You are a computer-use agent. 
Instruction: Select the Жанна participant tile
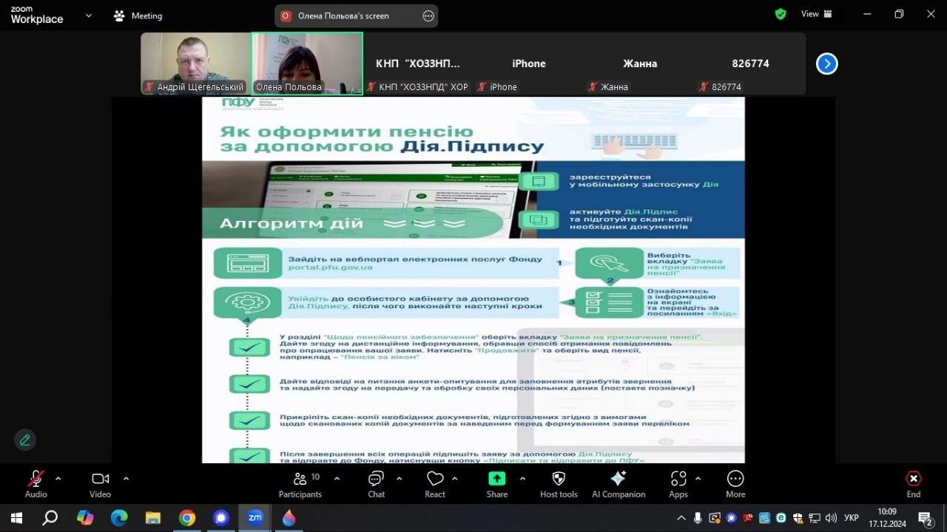click(x=640, y=64)
